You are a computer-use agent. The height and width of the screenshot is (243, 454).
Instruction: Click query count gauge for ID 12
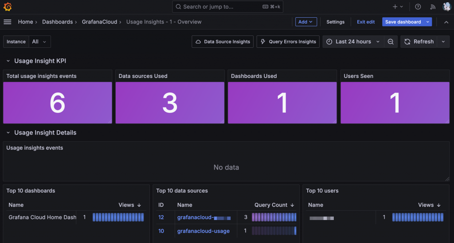point(274,217)
